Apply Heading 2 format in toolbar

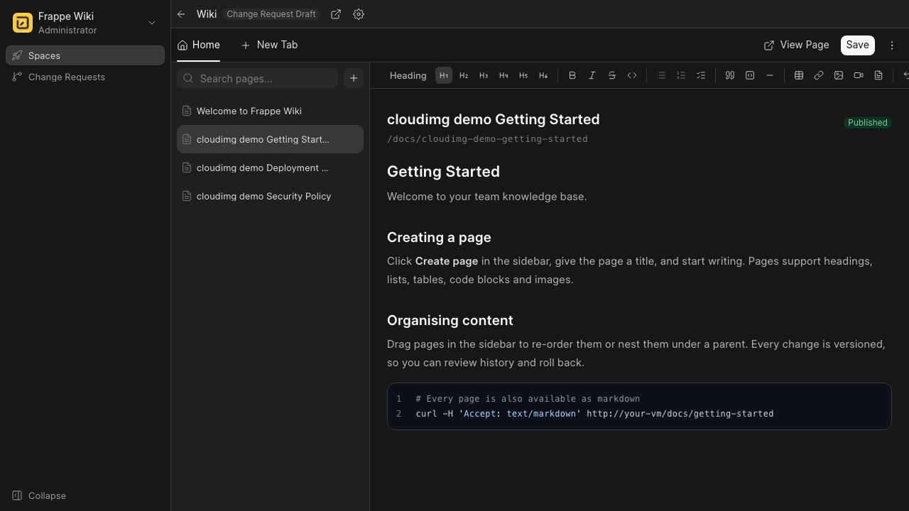click(x=464, y=75)
